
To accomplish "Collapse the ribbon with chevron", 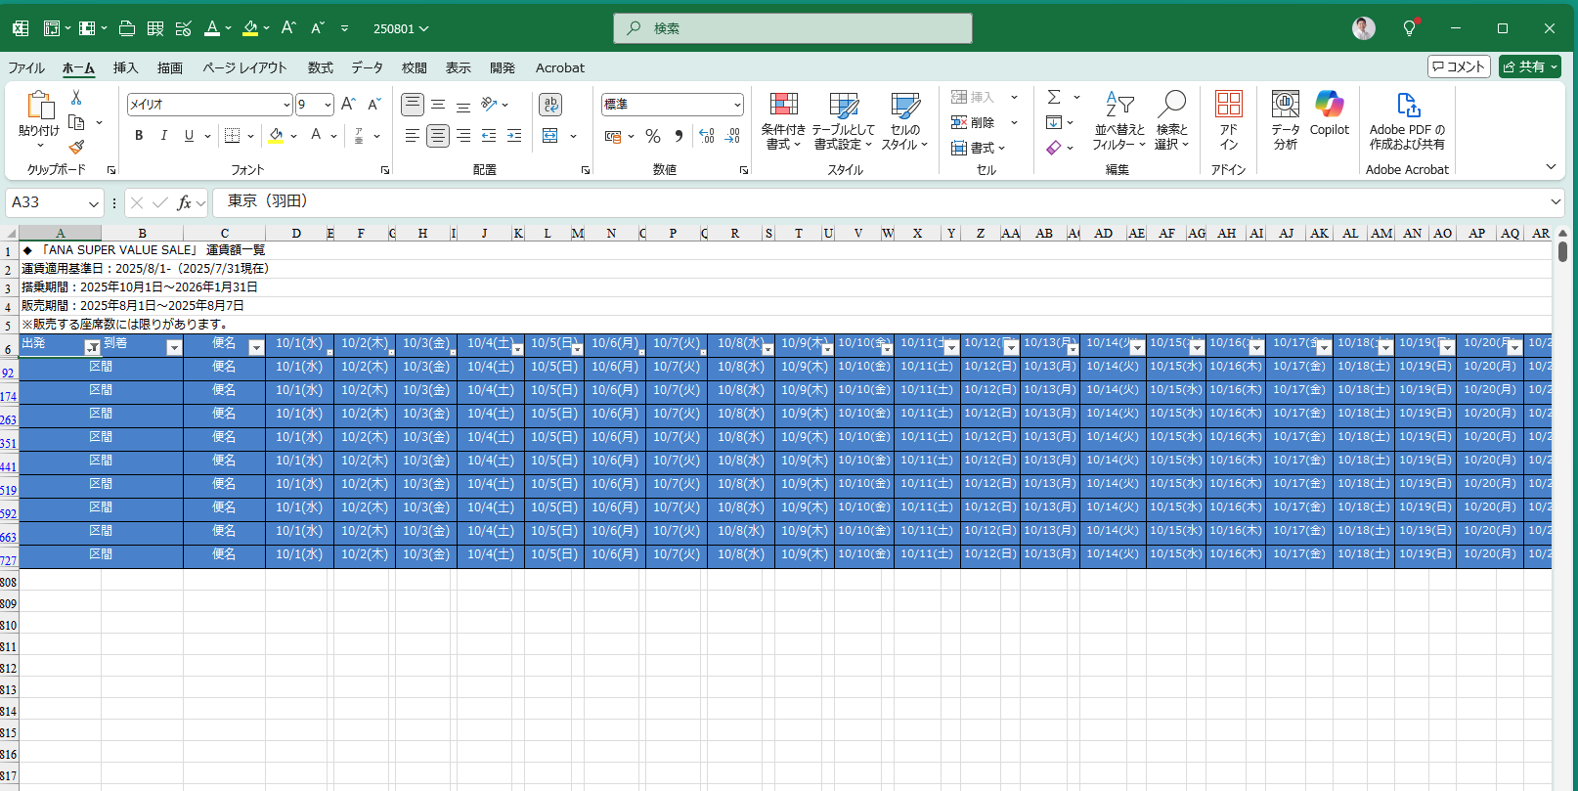I will tap(1551, 167).
